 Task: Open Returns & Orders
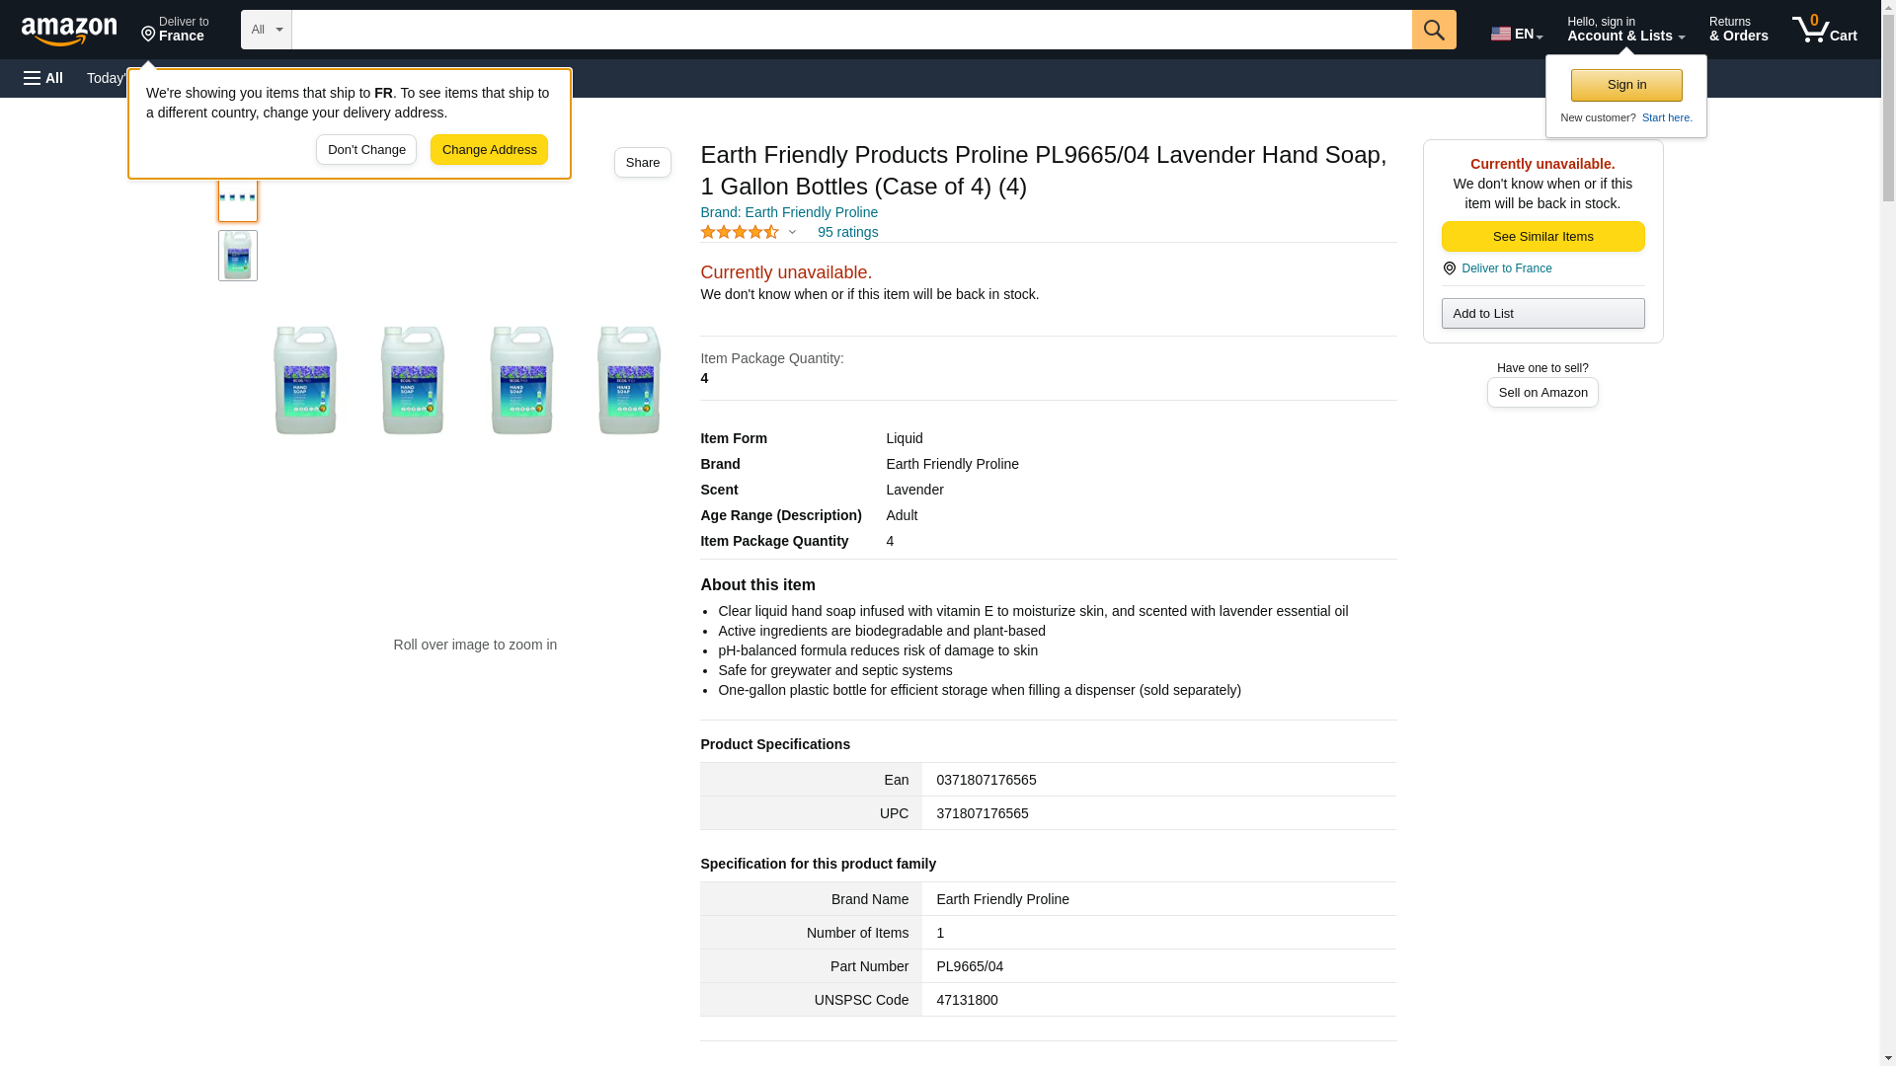(1737, 30)
